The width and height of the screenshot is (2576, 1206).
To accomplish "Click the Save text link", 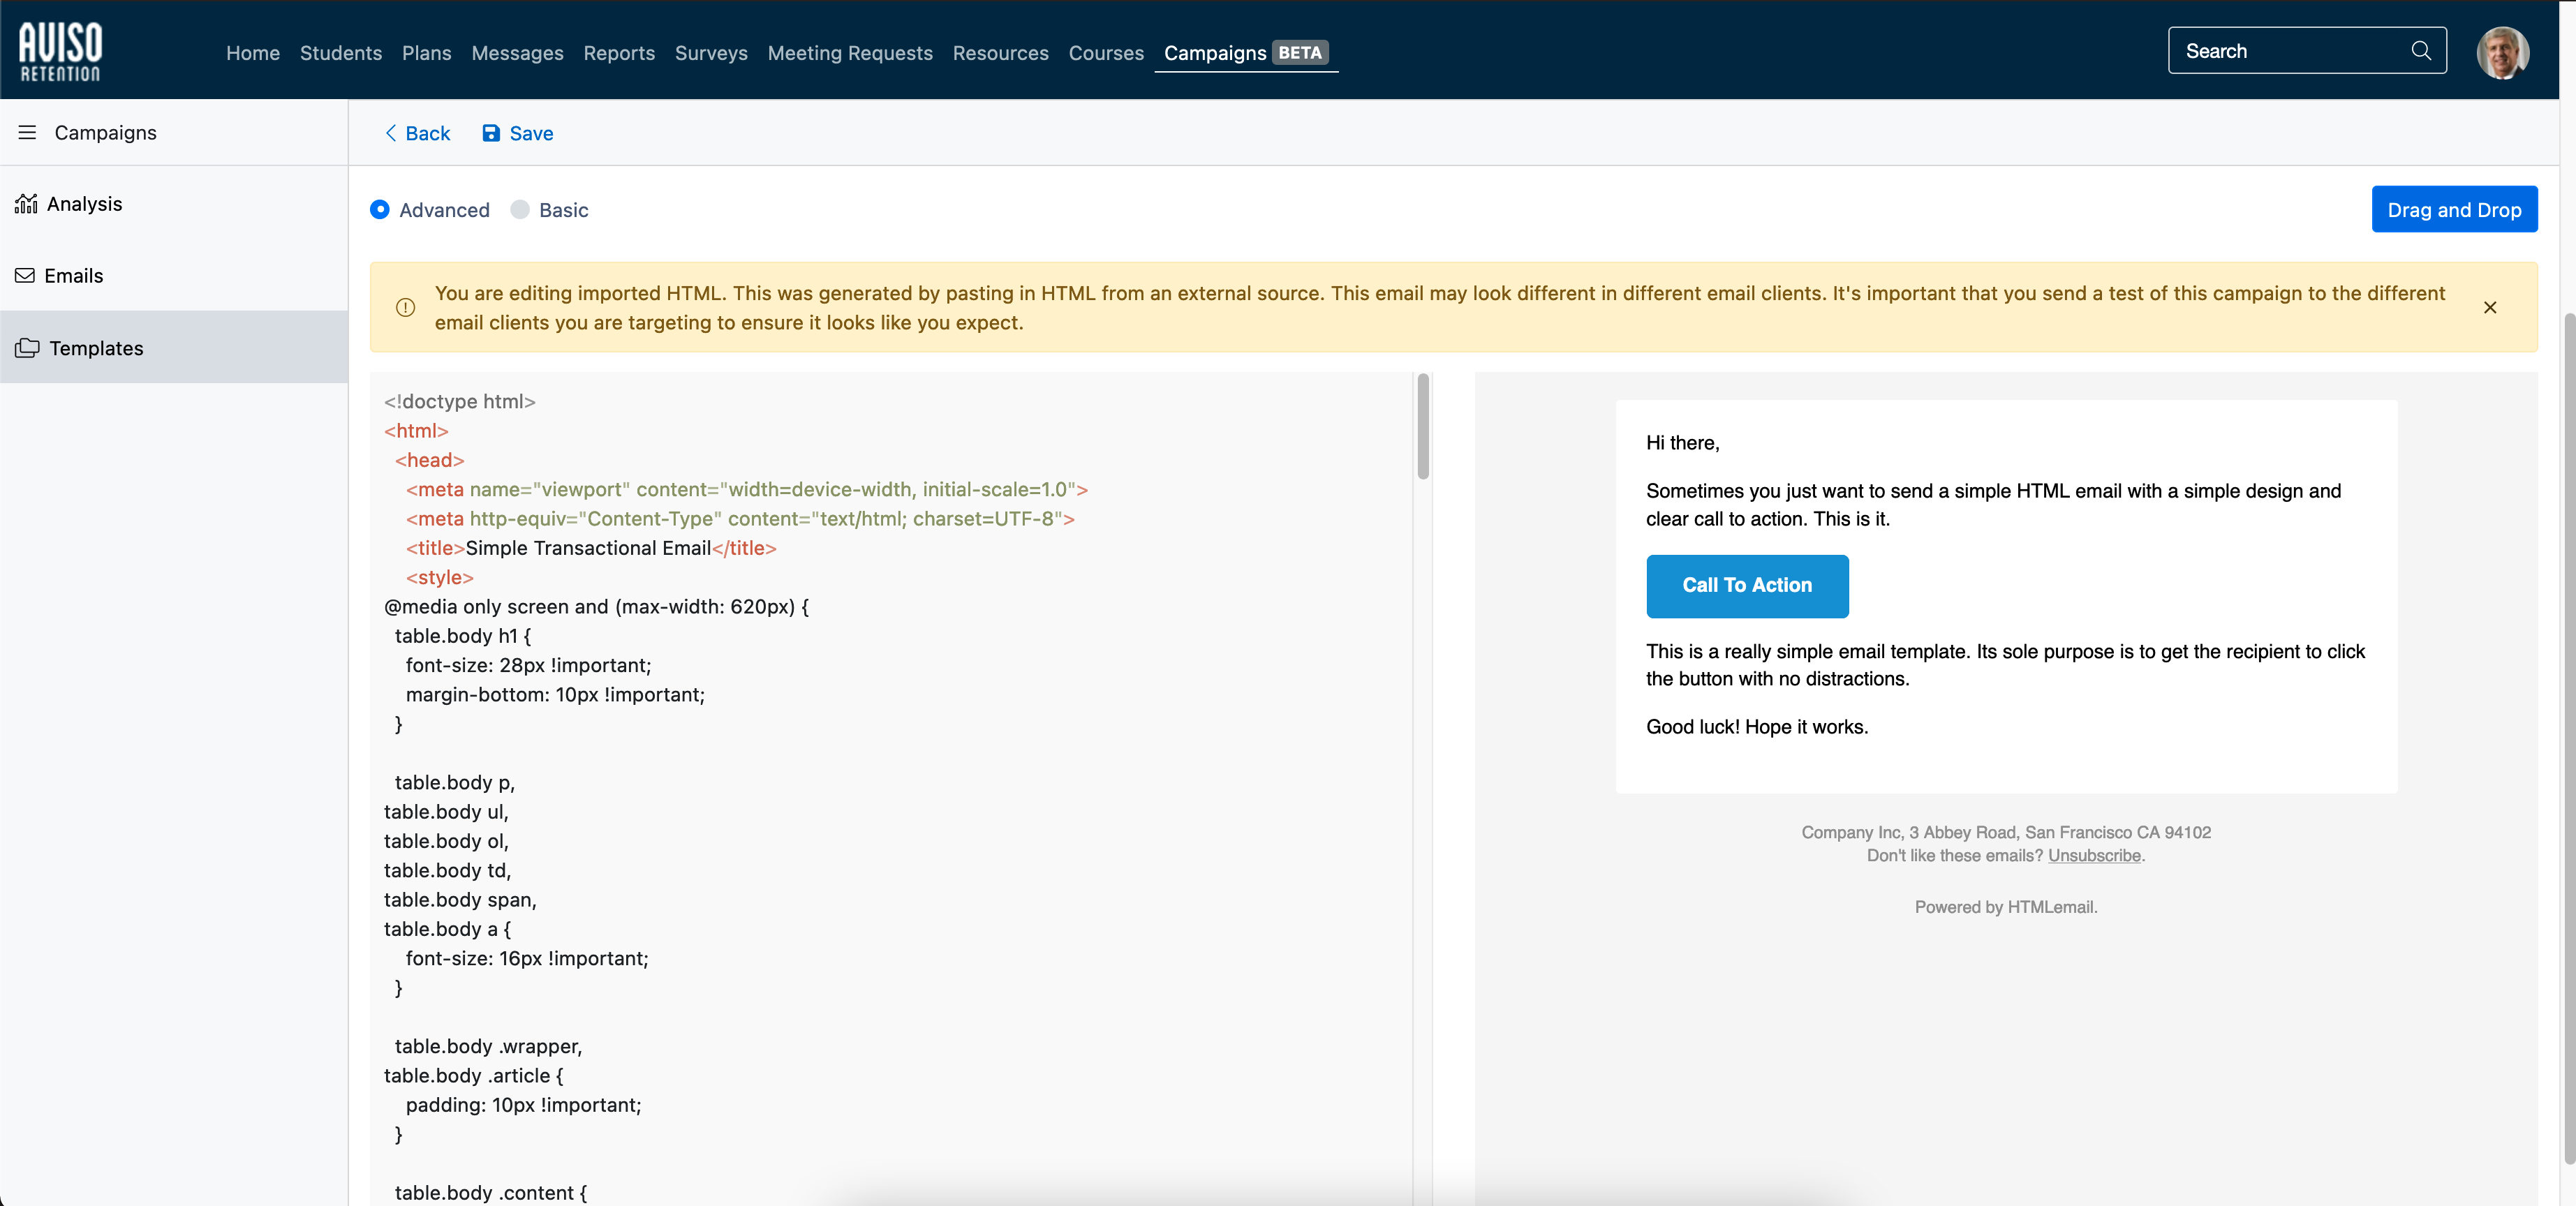I will (x=531, y=133).
